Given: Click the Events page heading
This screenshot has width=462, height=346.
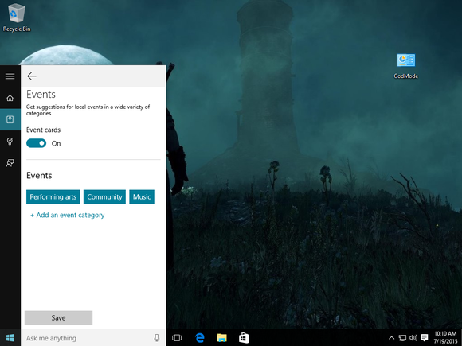Looking at the screenshot, I should click(41, 95).
